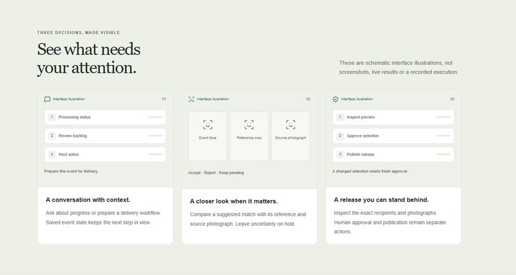Viewport: 516px width, 275px height.
Task: Select the Source photograph face icon
Action: point(291,125)
